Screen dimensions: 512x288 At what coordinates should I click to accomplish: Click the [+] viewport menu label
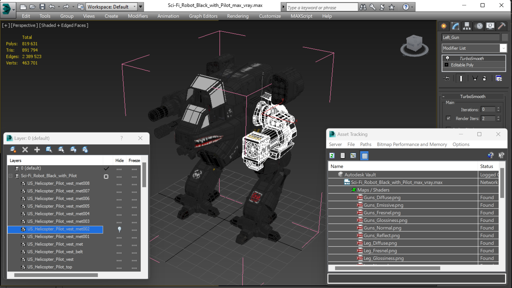click(x=6, y=25)
